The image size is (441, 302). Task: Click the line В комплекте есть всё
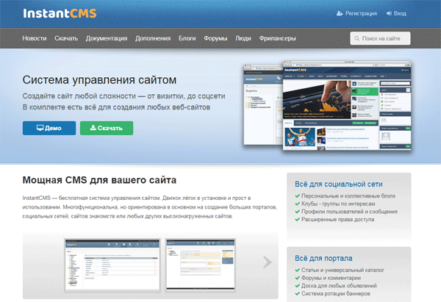[x=116, y=107]
